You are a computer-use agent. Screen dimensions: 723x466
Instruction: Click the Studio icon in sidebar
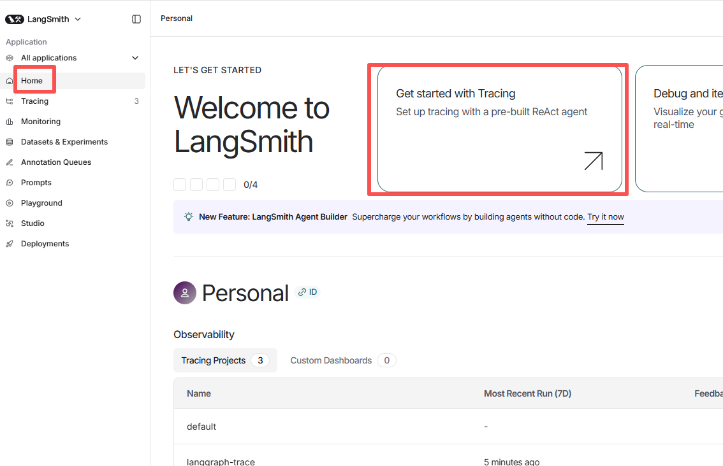(10, 223)
